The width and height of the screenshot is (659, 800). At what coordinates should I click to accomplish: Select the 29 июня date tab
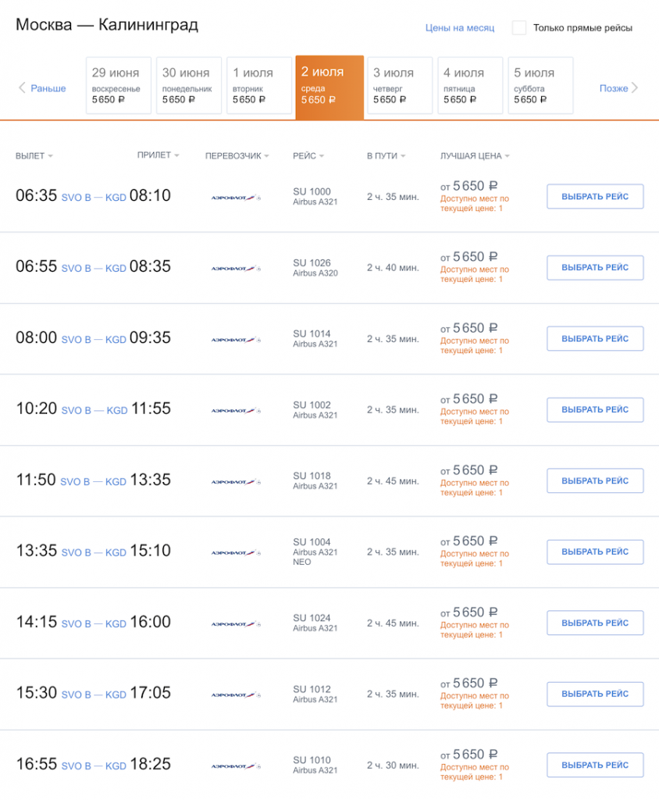[118, 85]
